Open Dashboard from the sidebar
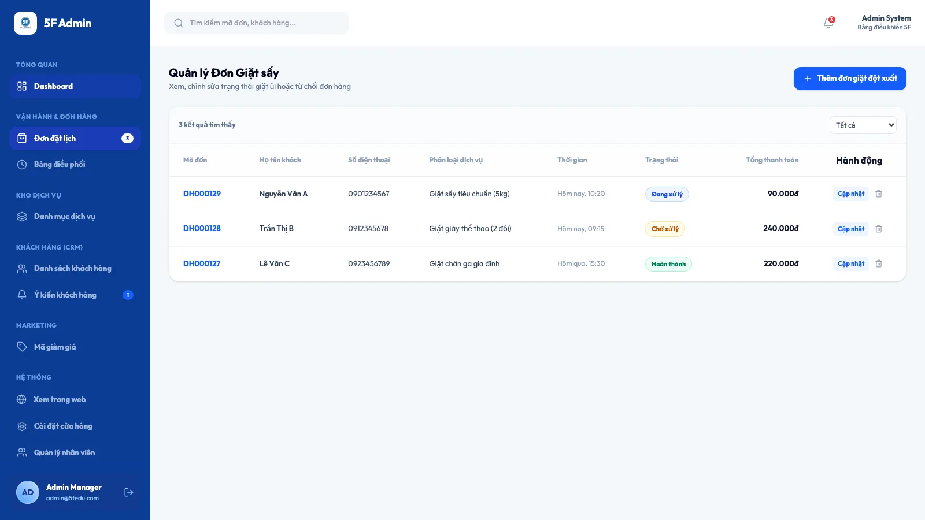 coord(75,86)
